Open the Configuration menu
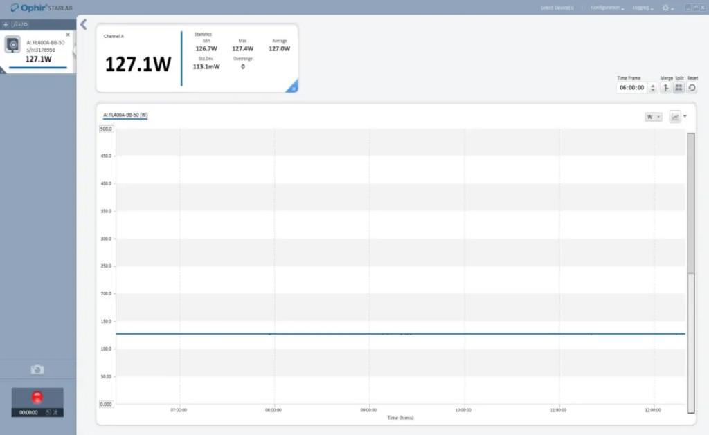Viewport: 709px width, 435px height. coord(607,8)
